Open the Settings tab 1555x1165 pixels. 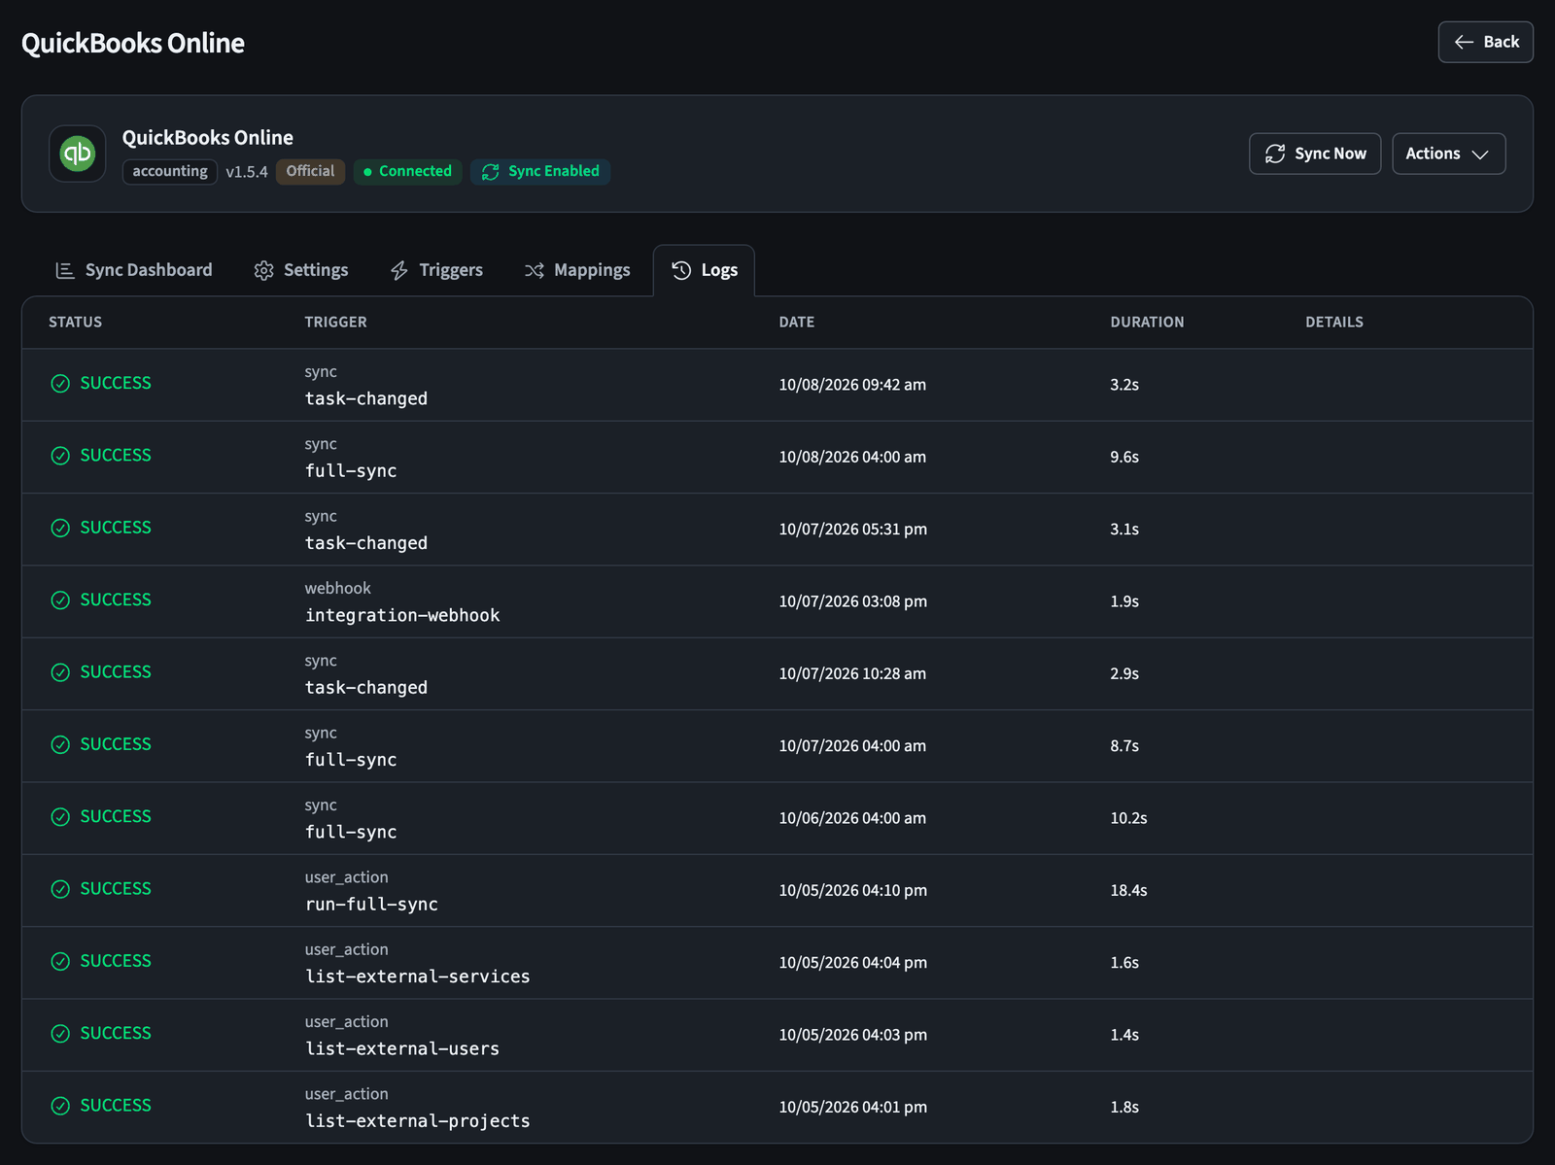click(301, 270)
